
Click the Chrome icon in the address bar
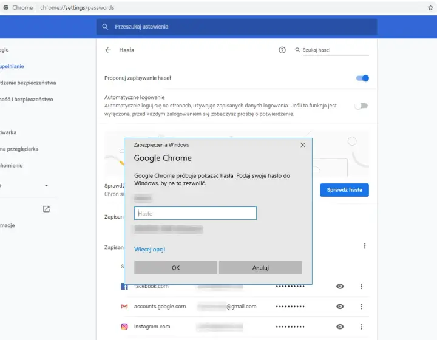6,7
